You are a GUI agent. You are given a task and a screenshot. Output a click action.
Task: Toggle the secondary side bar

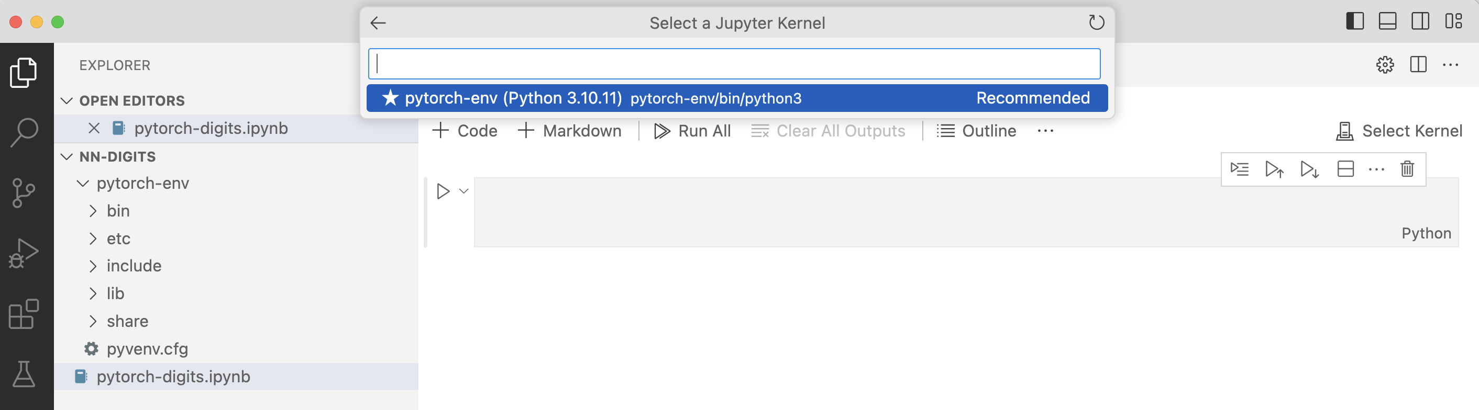tap(1420, 22)
